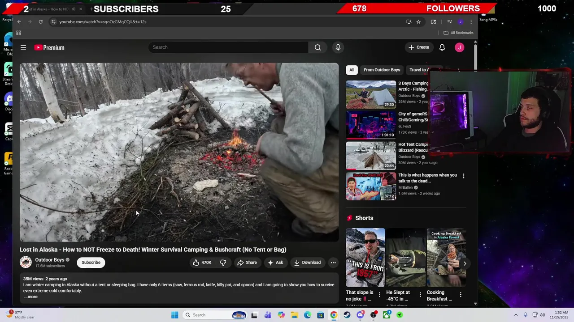Click the YouTube search input field
574x322 pixels.
228,47
